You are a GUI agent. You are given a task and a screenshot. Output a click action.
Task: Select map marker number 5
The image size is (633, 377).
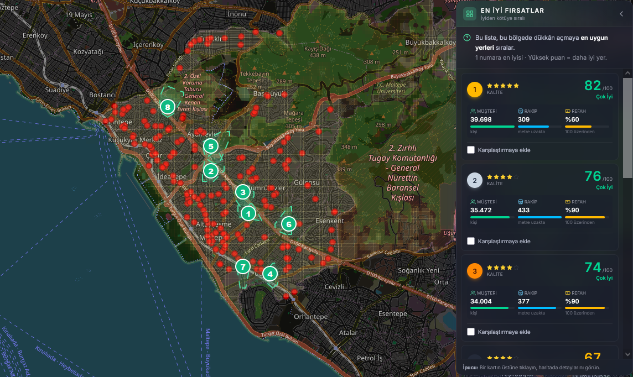211,146
